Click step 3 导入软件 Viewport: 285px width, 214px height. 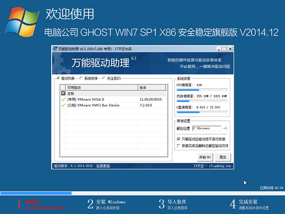click(x=173, y=204)
